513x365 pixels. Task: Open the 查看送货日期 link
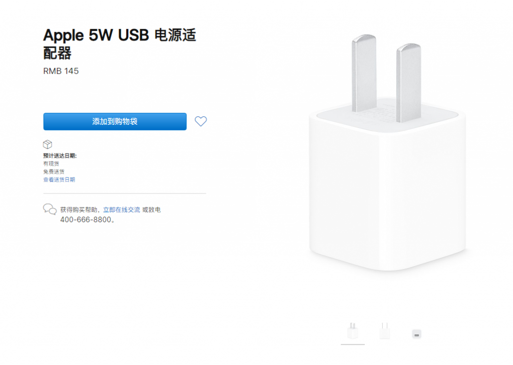click(59, 179)
